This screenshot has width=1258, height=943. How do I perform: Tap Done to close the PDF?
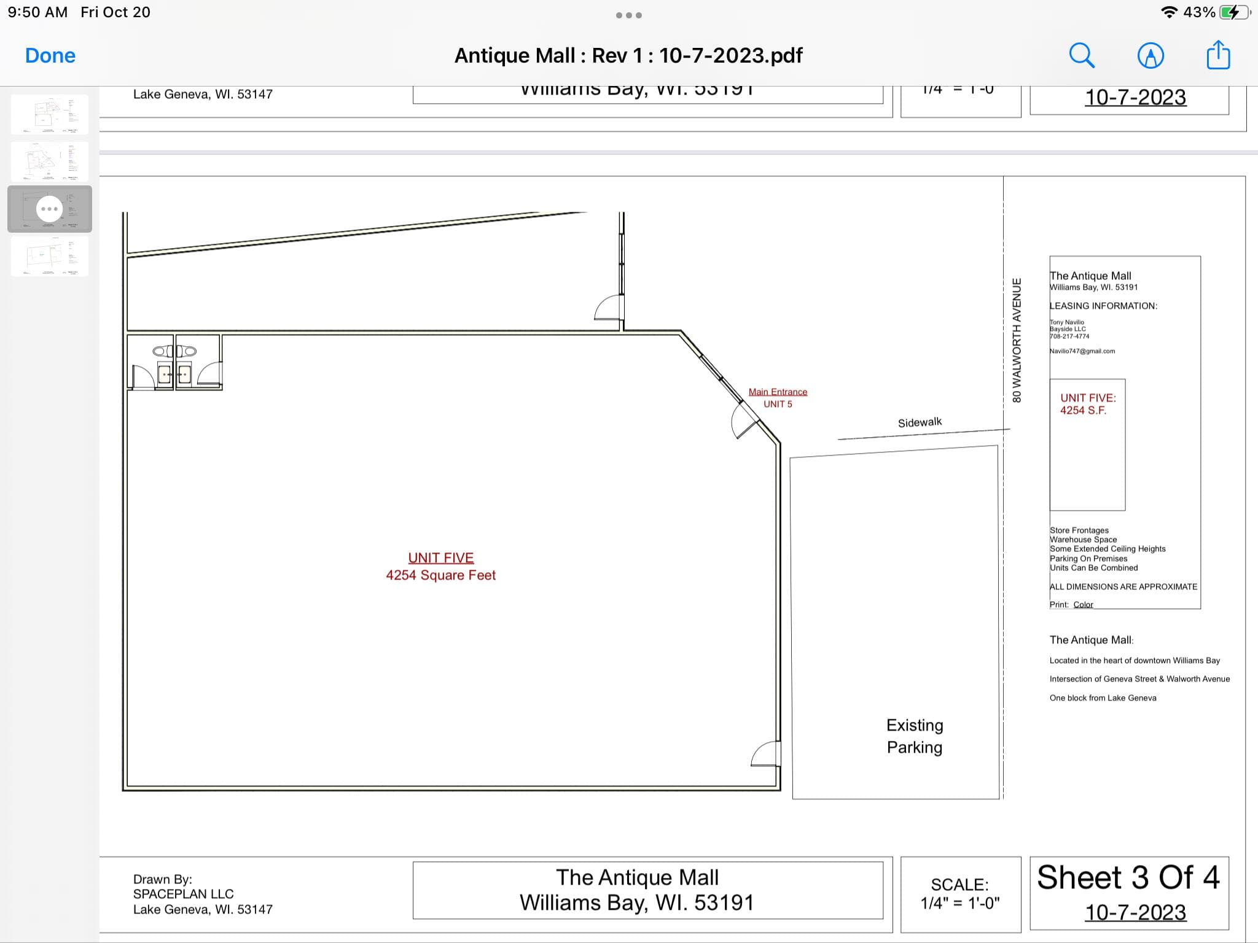pos(50,55)
